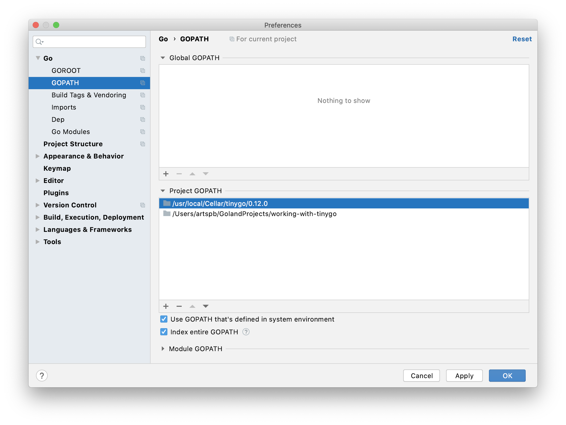Image resolution: width=566 pixels, height=425 pixels.
Task: Expand the Appearance & Behavior settings
Action: [37, 156]
